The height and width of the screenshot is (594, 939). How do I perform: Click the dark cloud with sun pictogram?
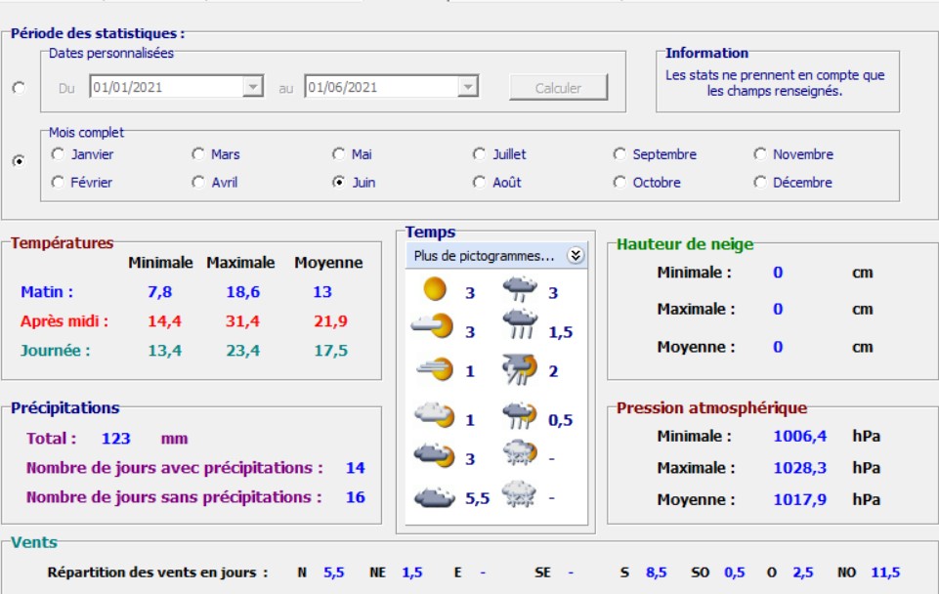(435, 455)
